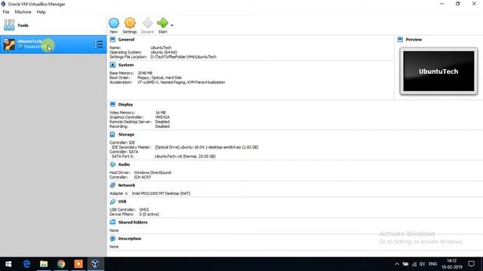Viewport: 483px width, 271px height.
Task: Open File Explorer from taskbar
Action: coord(44,264)
